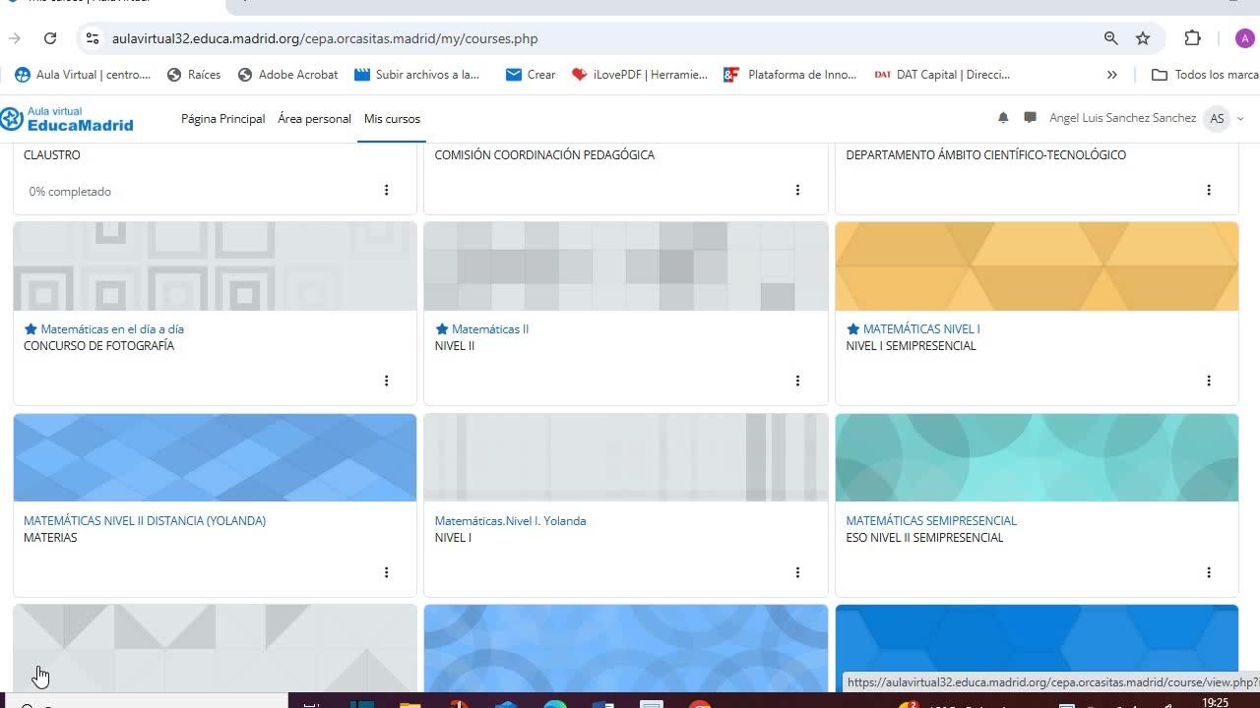Click the address bar URL
Viewport: 1260px width, 708px height.
tap(325, 38)
